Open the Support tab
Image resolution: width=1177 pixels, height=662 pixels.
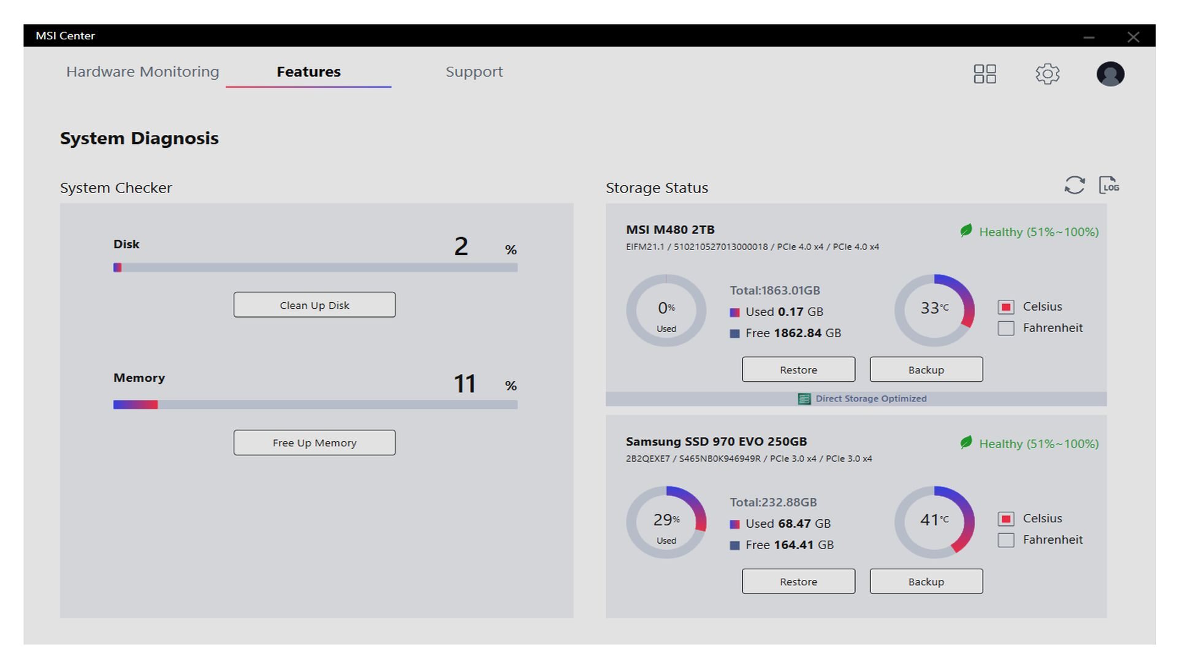pos(474,72)
